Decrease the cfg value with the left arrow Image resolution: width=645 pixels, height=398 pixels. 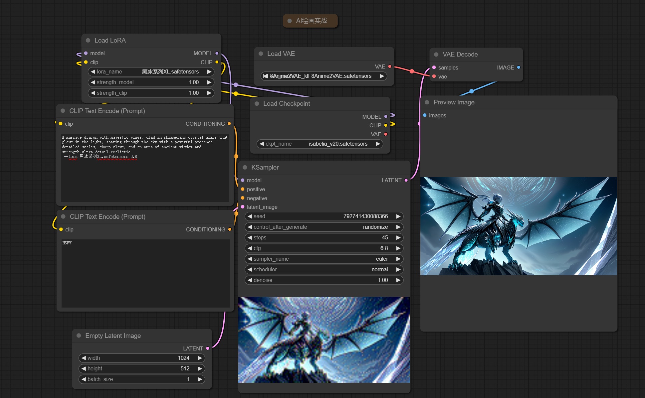point(250,248)
